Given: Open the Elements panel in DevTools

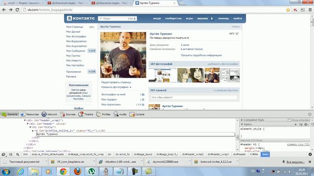Looking at the screenshot, I should pyautogui.click(x=10, y=114).
